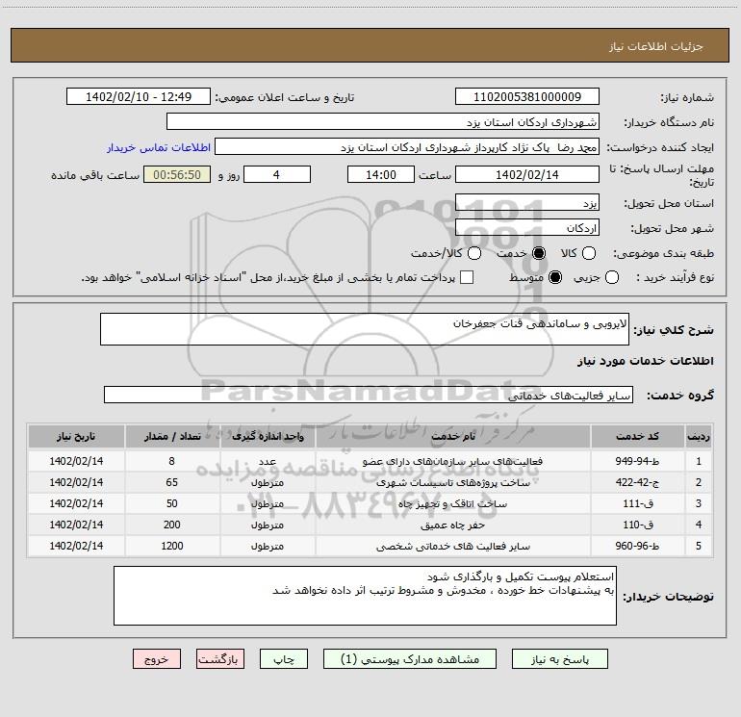
Task: Click service name حفر چاه عمیق
Action: point(452,525)
